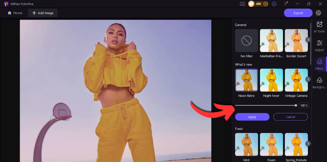Choose the Mist filter thumbnail
Image resolution: width=327 pixels, height=162 pixels.
coord(247,144)
